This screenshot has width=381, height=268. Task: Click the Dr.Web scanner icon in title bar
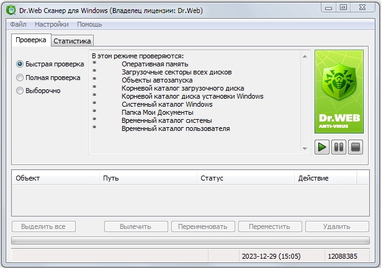click(11, 11)
